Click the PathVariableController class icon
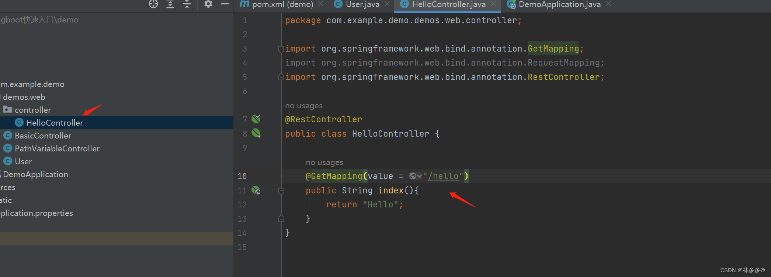This screenshot has width=771, height=277. [8, 148]
